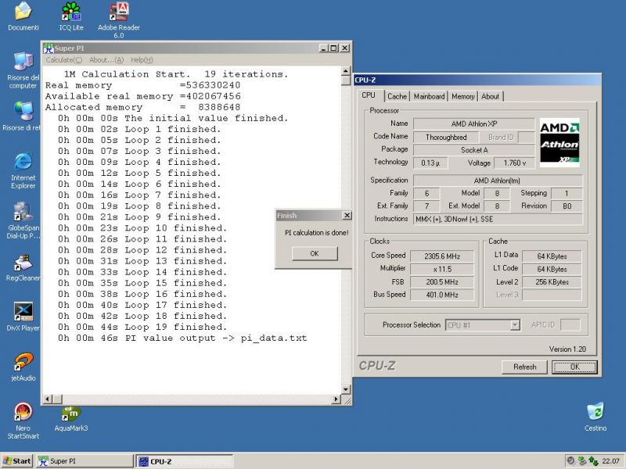Click the 'Loop 19 finished' line

142,327
